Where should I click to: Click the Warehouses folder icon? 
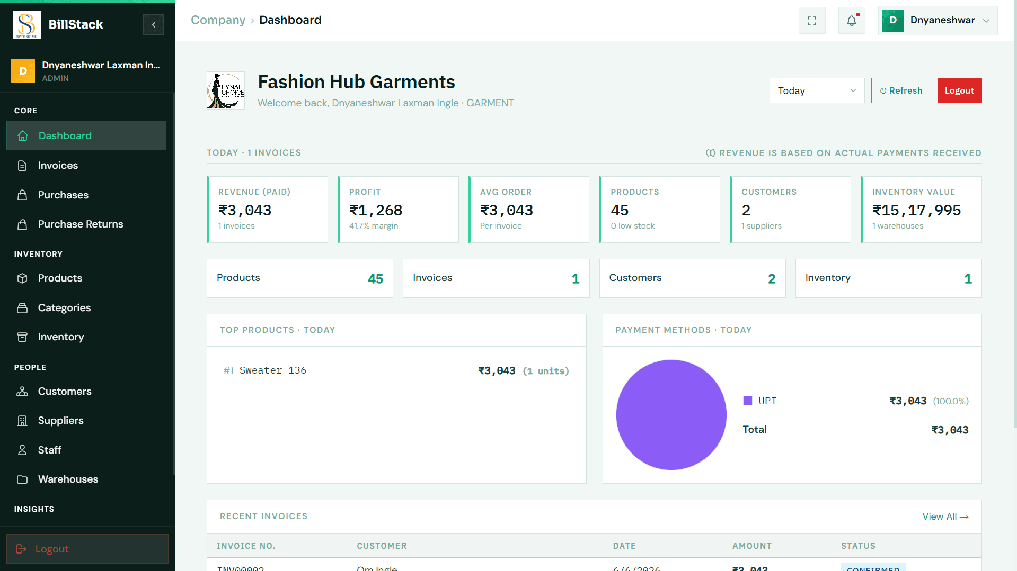(22, 479)
